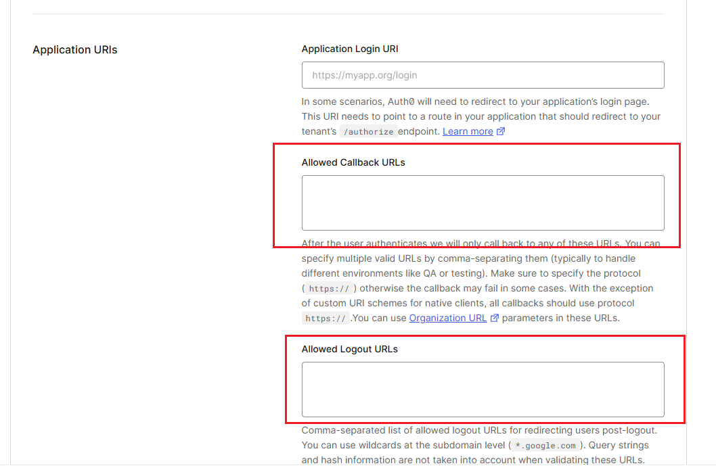Open external link icon beside Learn more
This screenshot has width=716, height=470.
click(501, 132)
